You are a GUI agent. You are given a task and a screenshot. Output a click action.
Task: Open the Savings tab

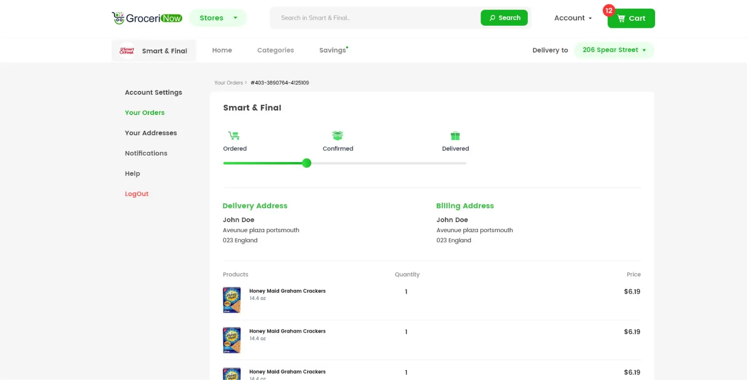coord(333,50)
